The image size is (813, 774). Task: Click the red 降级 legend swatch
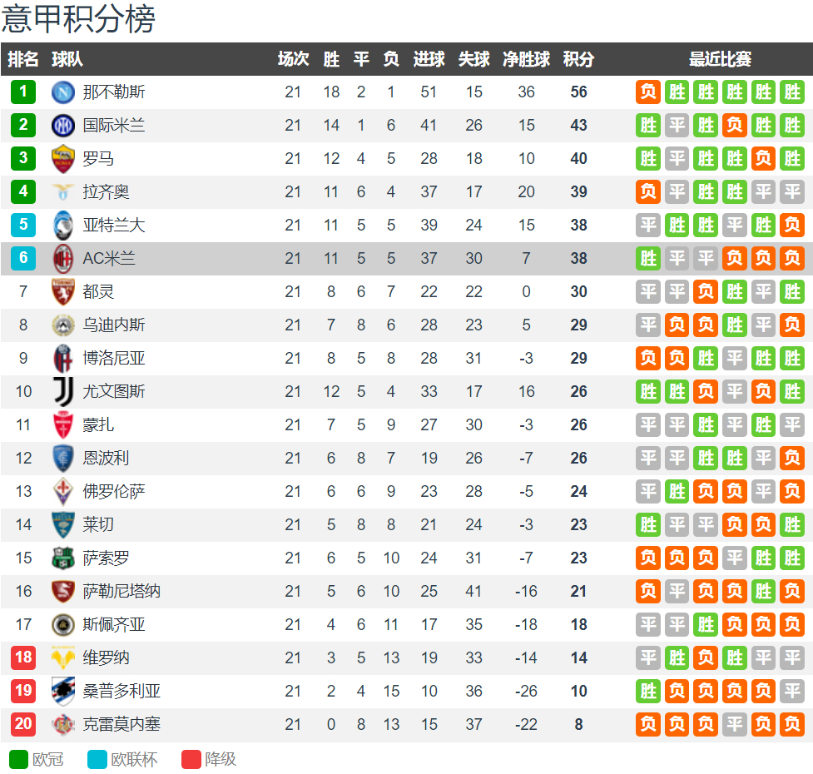click(191, 760)
